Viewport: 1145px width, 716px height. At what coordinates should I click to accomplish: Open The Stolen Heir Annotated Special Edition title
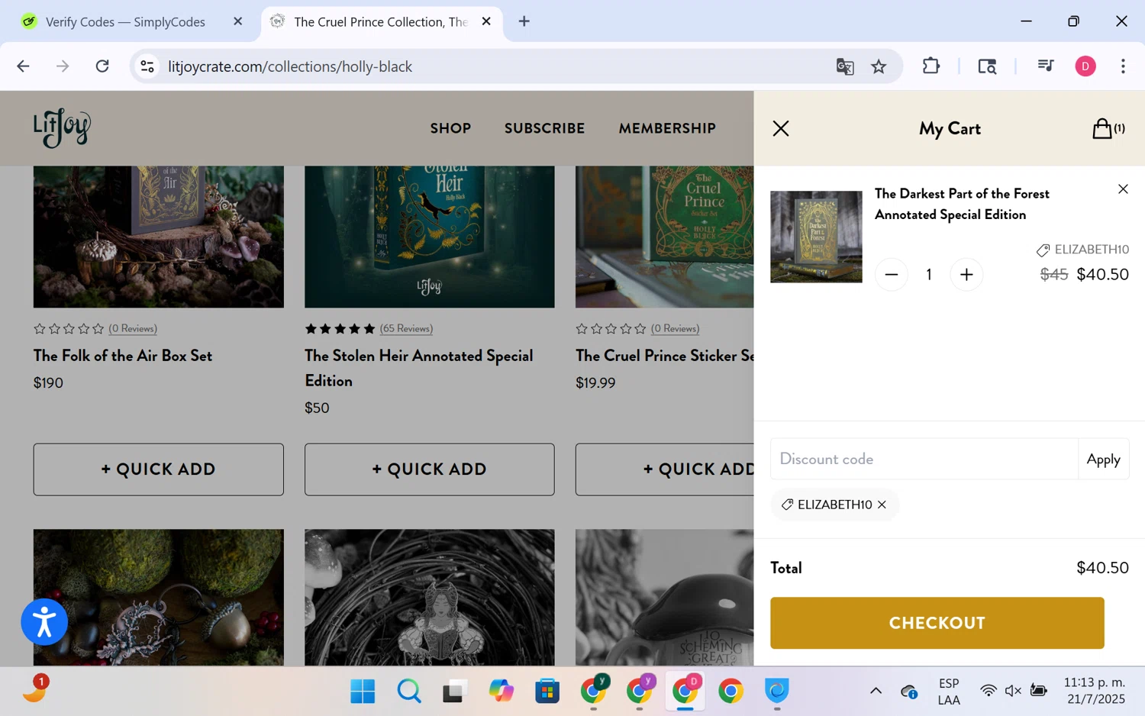[418, 368]
